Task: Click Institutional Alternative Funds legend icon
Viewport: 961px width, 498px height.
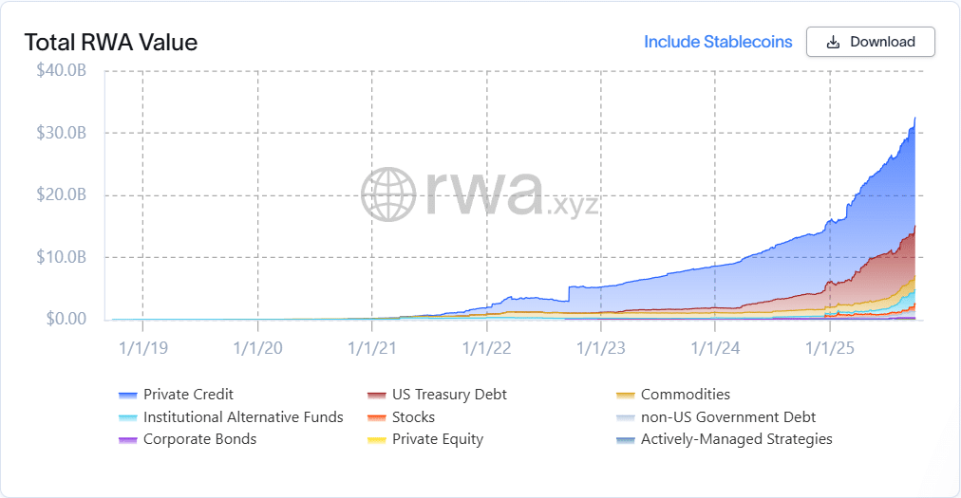Action: pos(127,417)
